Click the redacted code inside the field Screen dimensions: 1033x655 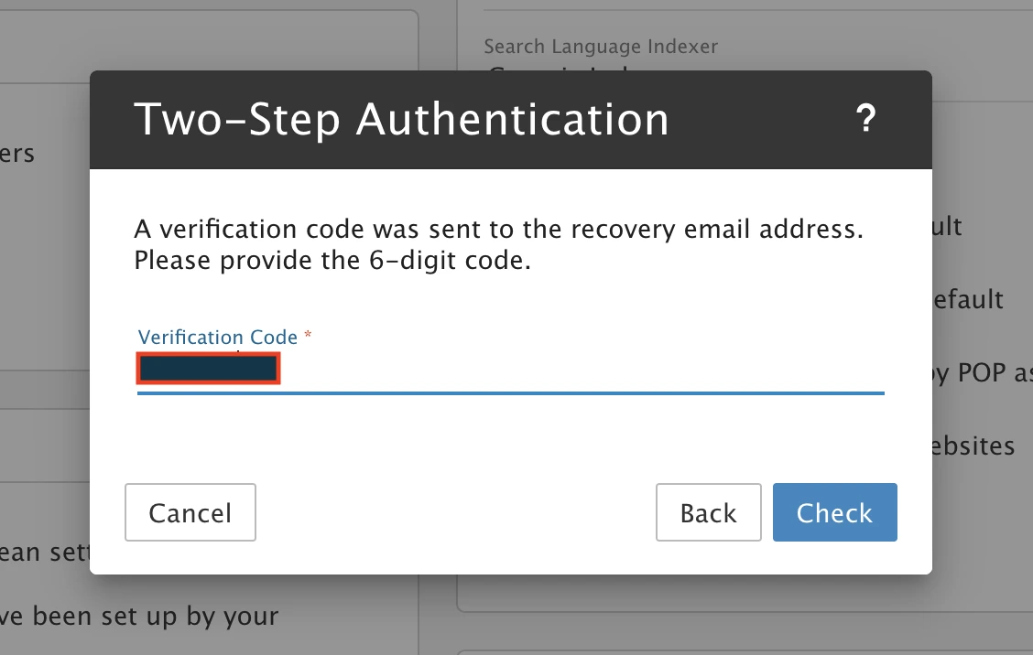click(x=208, y=370)
